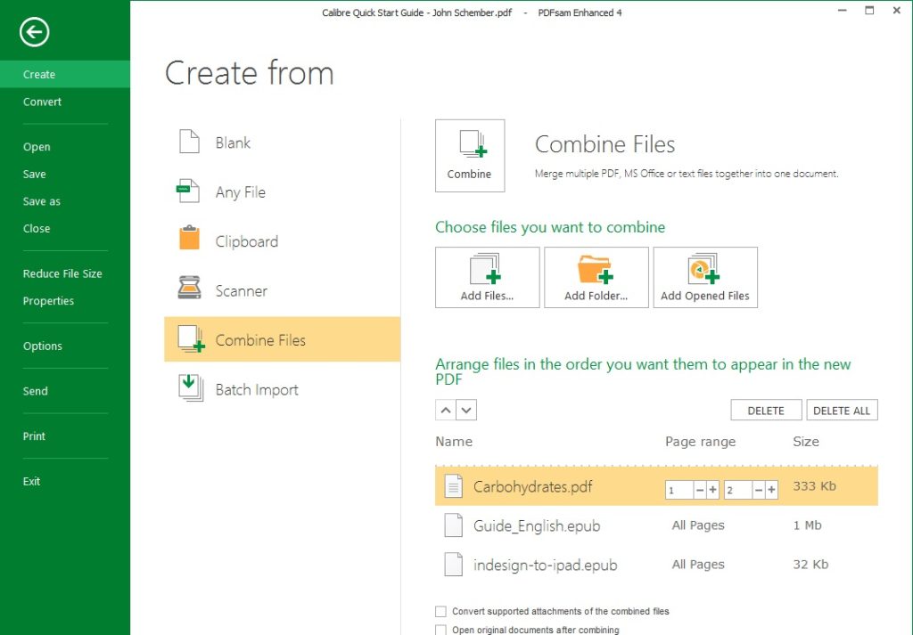Select the Clipboard create option label
The image size is (913, 635).
click(247, 241)
